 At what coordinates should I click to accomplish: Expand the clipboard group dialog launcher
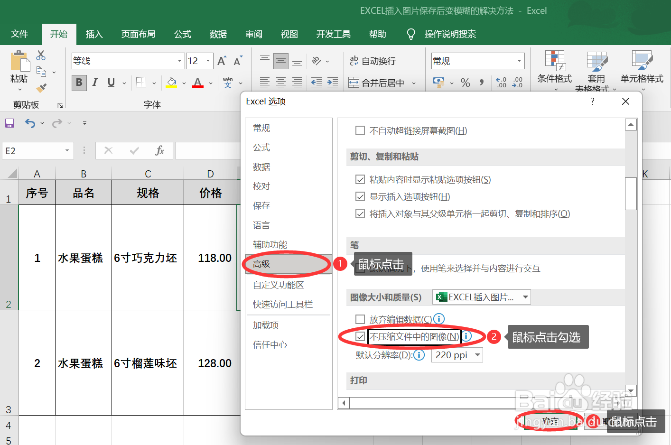point(60,105)
